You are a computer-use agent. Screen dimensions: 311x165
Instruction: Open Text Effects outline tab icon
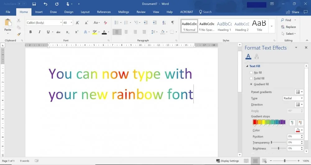(257, 56)
